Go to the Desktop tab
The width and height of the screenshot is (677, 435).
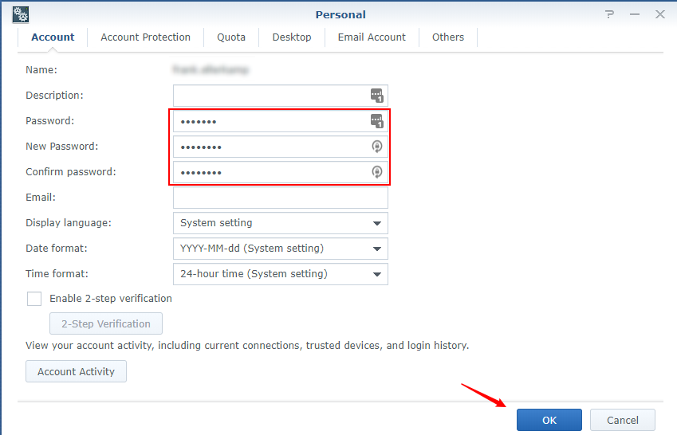tap(292, 37)
